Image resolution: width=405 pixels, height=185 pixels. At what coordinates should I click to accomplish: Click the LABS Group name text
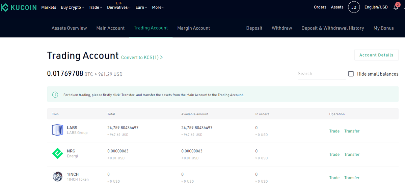(x=77, y=133)
